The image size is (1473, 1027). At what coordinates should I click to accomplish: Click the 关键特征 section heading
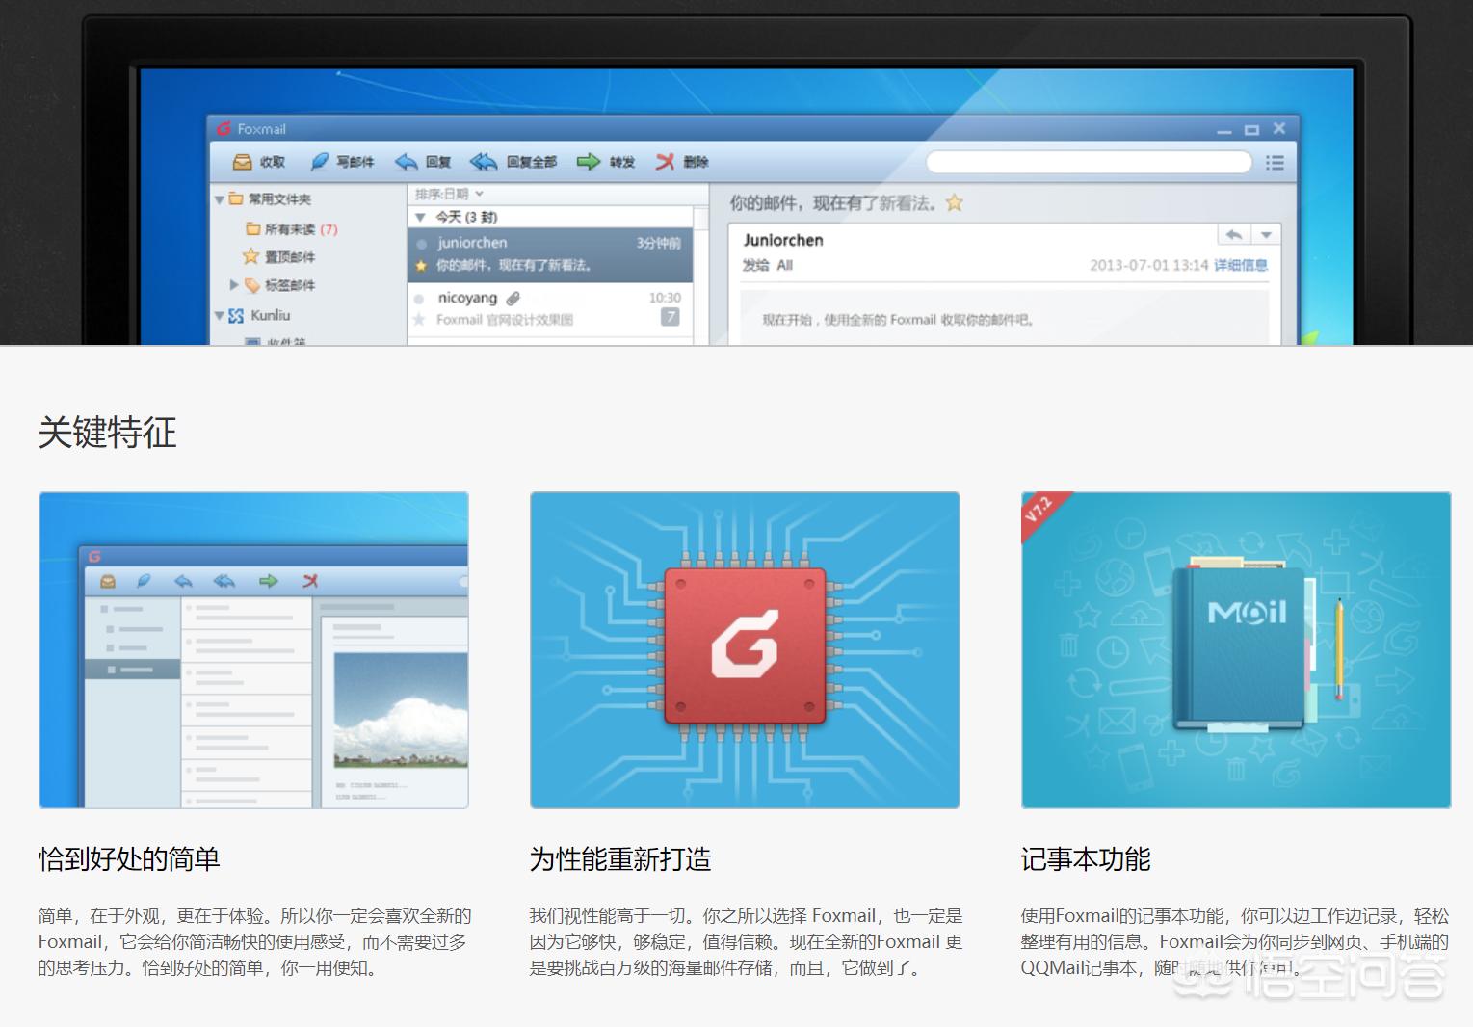pos(108,433)
